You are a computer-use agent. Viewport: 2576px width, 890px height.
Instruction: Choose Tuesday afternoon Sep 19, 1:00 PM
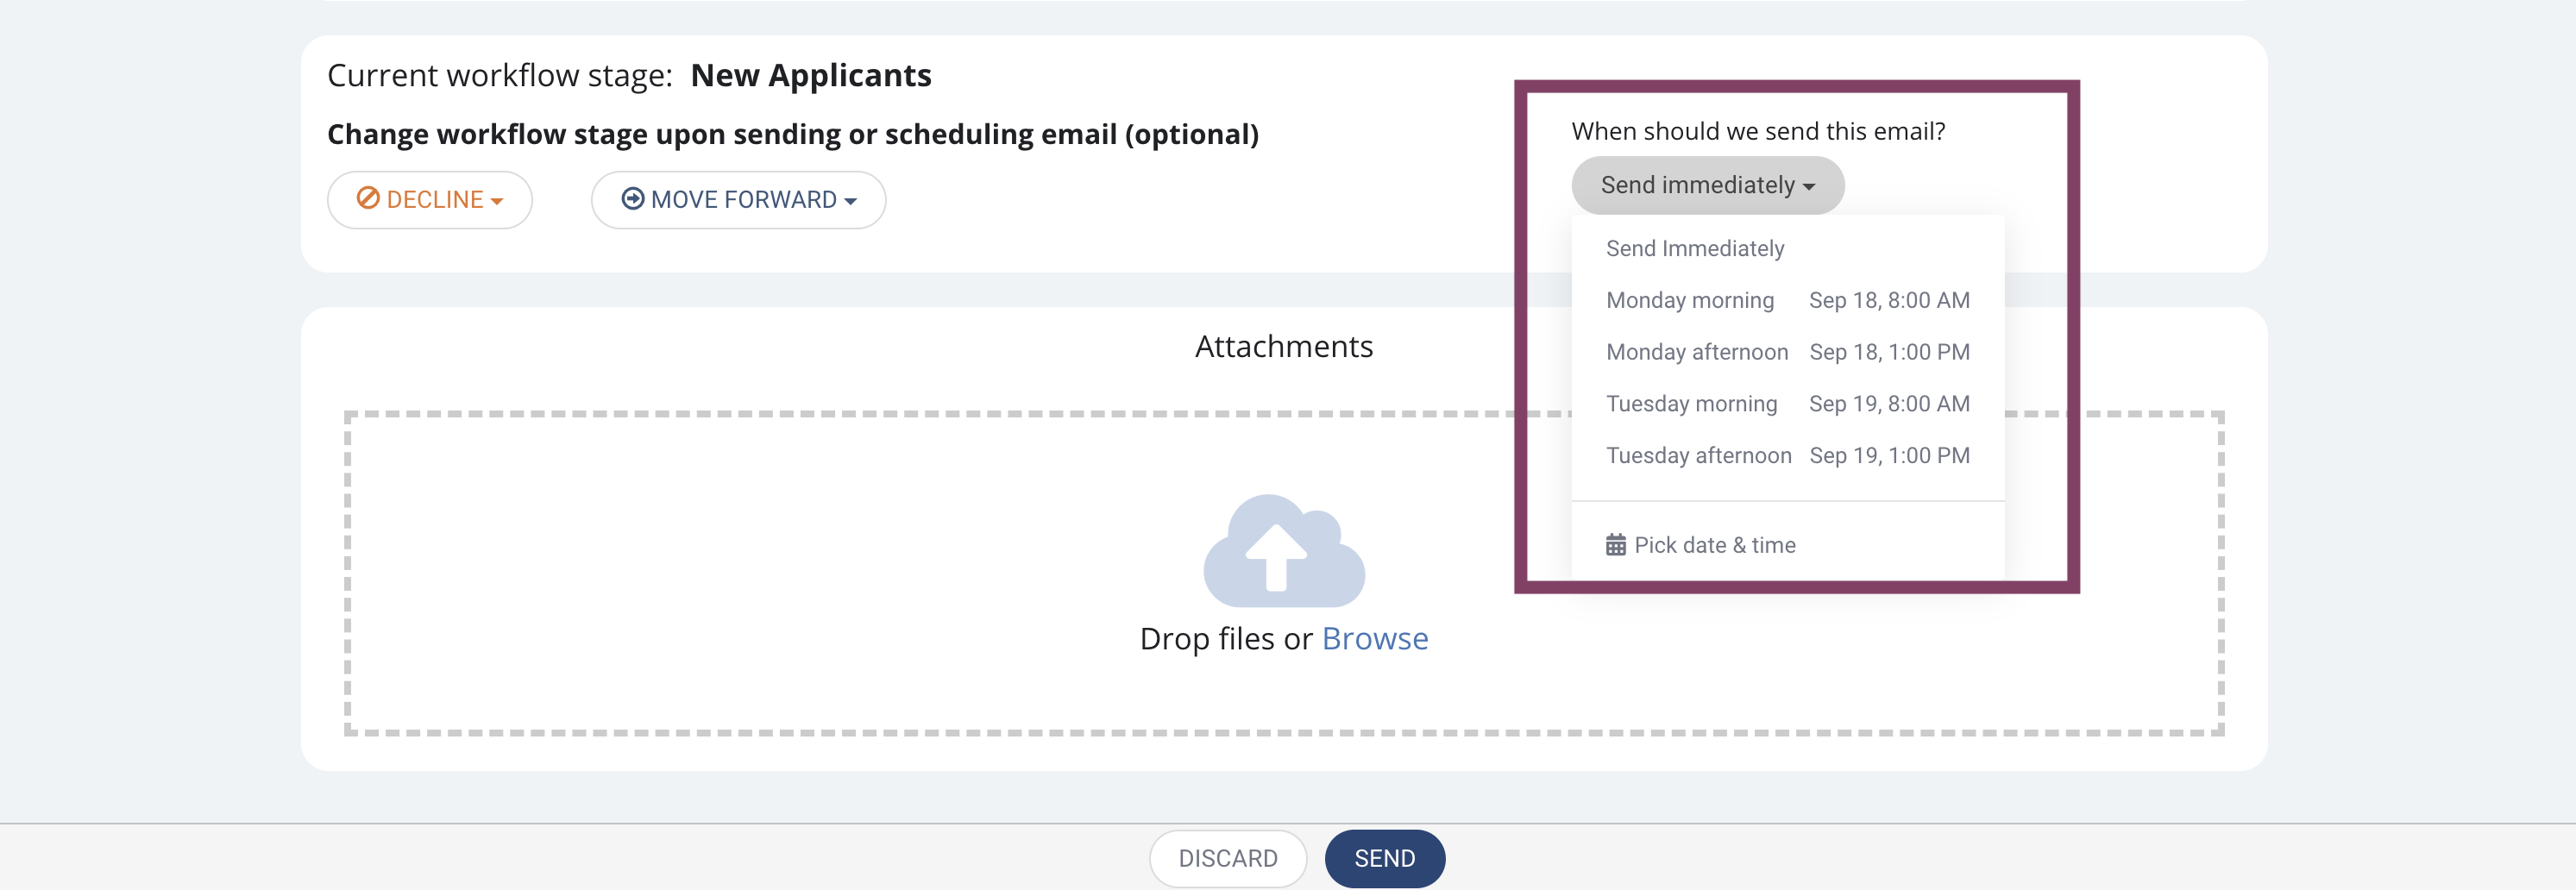tap(1788, 456)
